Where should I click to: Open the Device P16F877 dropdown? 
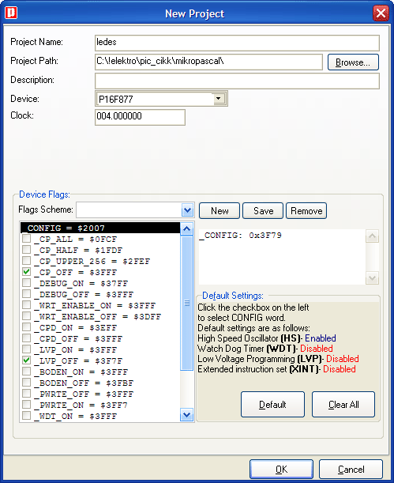[219, 99]
